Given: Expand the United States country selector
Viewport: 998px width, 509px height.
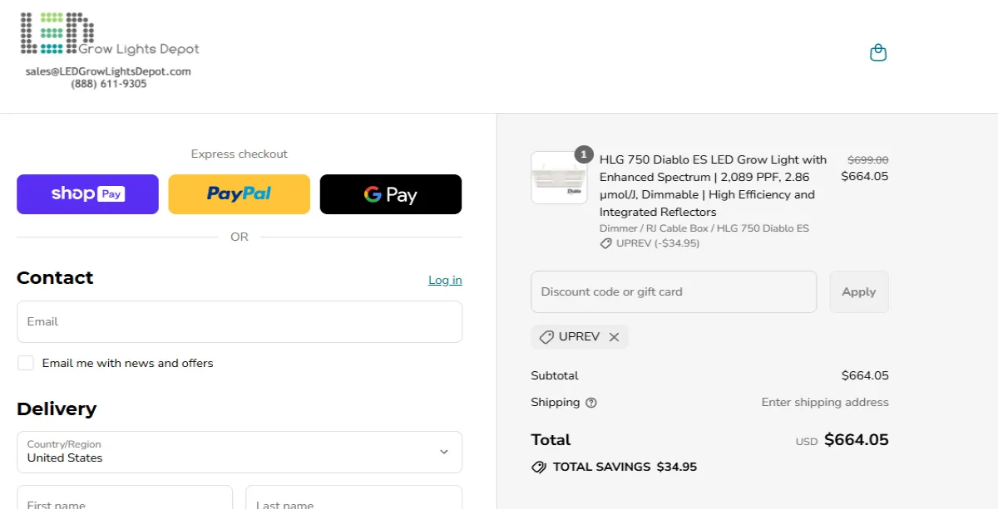Looking at the screenshot, I should 240,452.
